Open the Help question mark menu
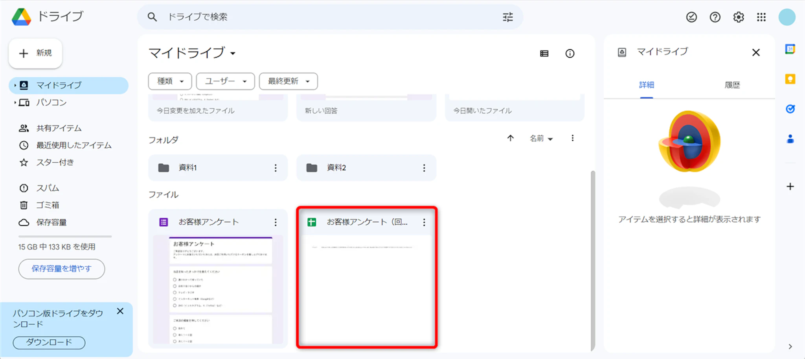Image resolution: width=805 pixels, height=359 pixels. pyautogui.click(x=715, y=17)
